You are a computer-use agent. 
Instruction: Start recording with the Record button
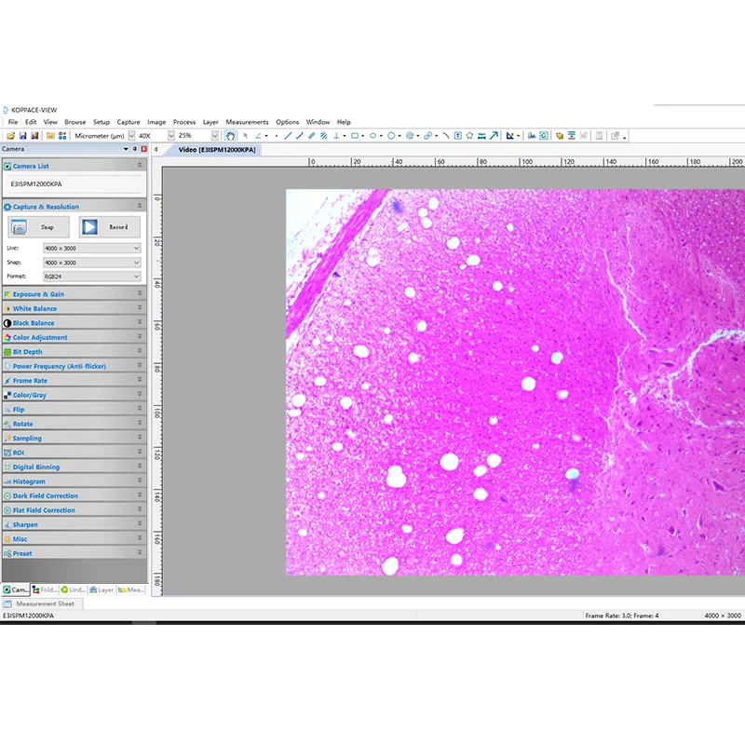tap(109, 226)
